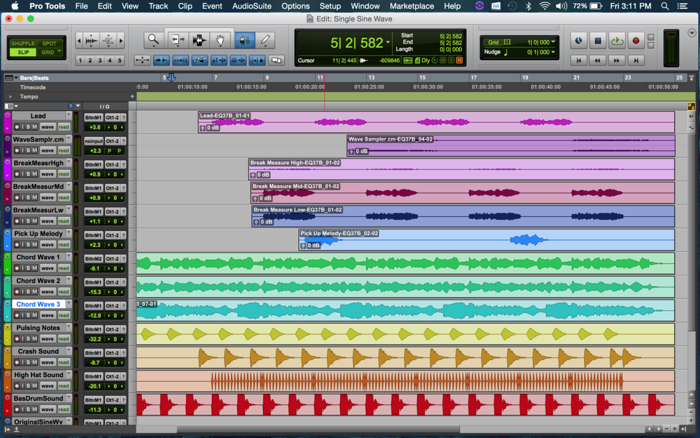700x438 pixels.
Task: Click the track height zoom icon
Action: [108, 41]
